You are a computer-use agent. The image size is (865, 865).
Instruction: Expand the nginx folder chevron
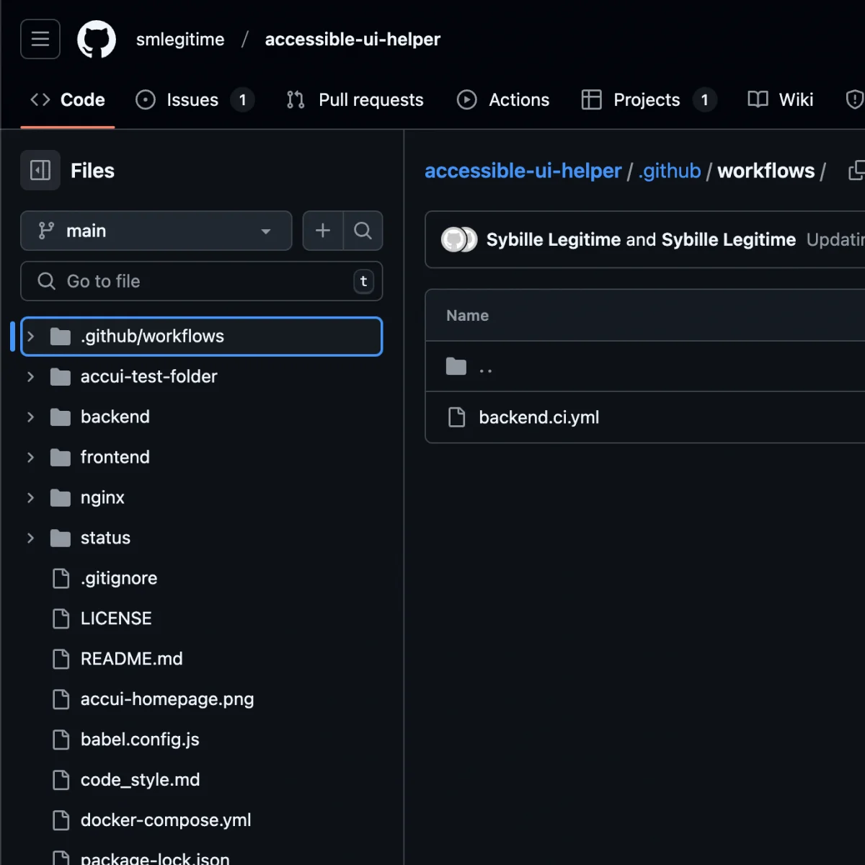click(x=31, y=498)
